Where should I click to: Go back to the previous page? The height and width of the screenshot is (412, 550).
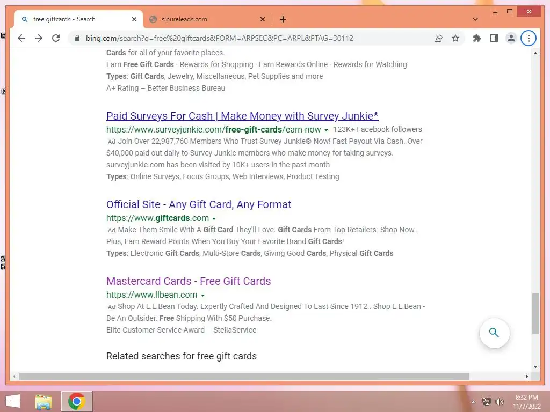click(21, 38)
